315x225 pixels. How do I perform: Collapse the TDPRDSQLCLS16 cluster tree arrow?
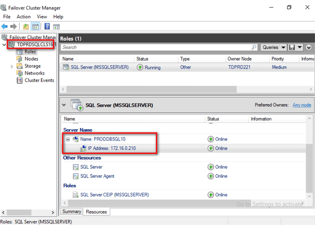tap(4, 44)
